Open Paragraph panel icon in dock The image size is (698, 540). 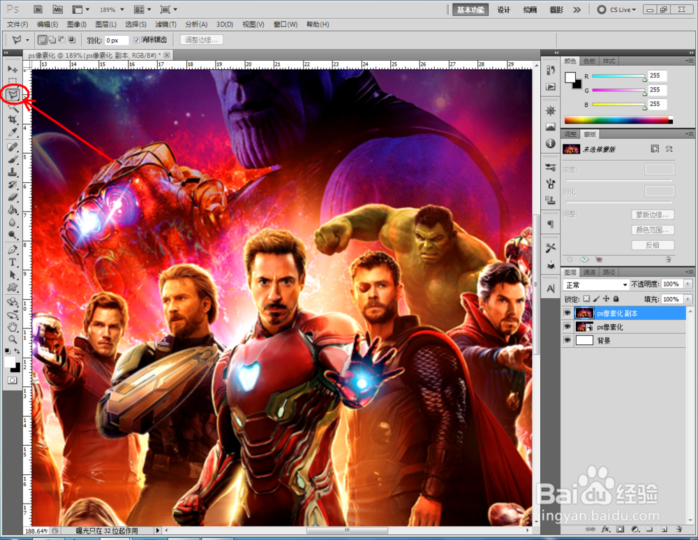(551, 224)
